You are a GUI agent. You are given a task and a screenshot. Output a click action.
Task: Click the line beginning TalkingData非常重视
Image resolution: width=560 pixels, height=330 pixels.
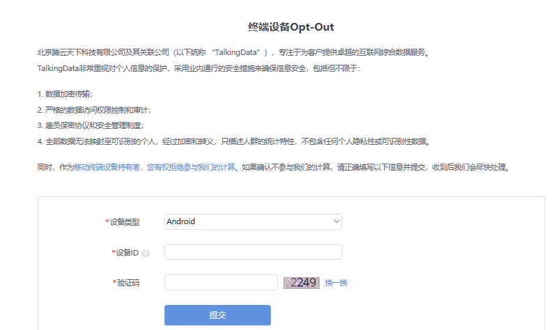199,68
